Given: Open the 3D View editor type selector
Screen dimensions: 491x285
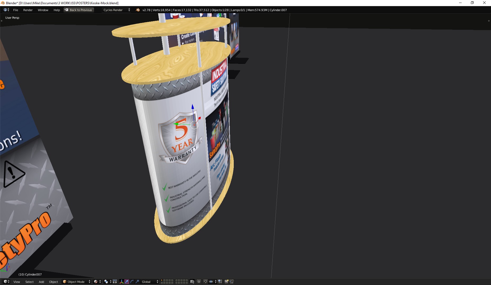Looking at the screenshot, I should tap(6, 282).
